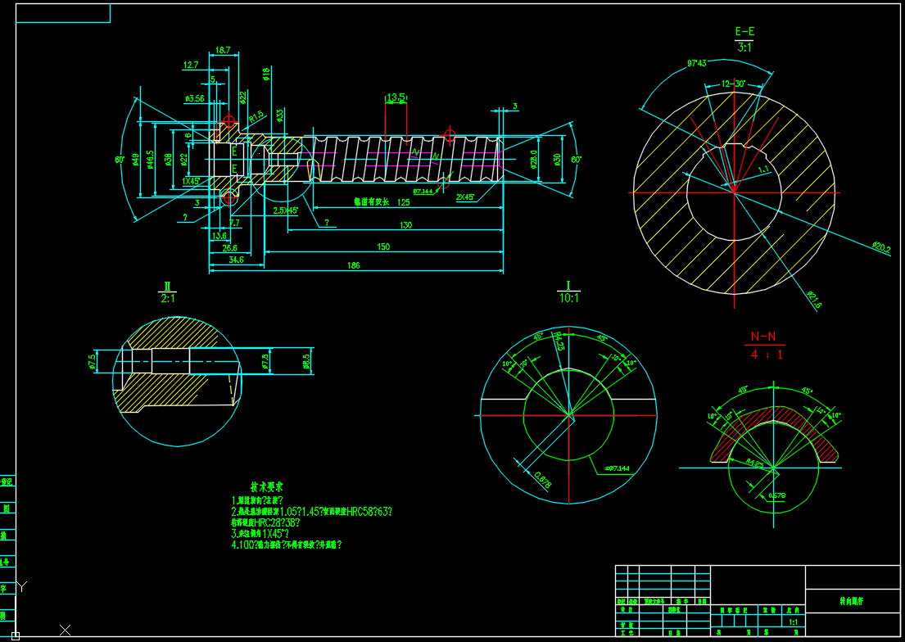This screenshot has width=905, height=642.
Task: Select the 97°43' angle dimension
Action: pyautogui.click(x=697, y=63)
